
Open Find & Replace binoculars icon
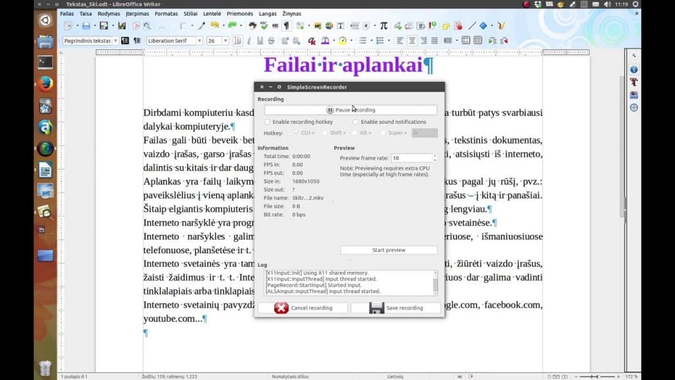tap(252, 26)
